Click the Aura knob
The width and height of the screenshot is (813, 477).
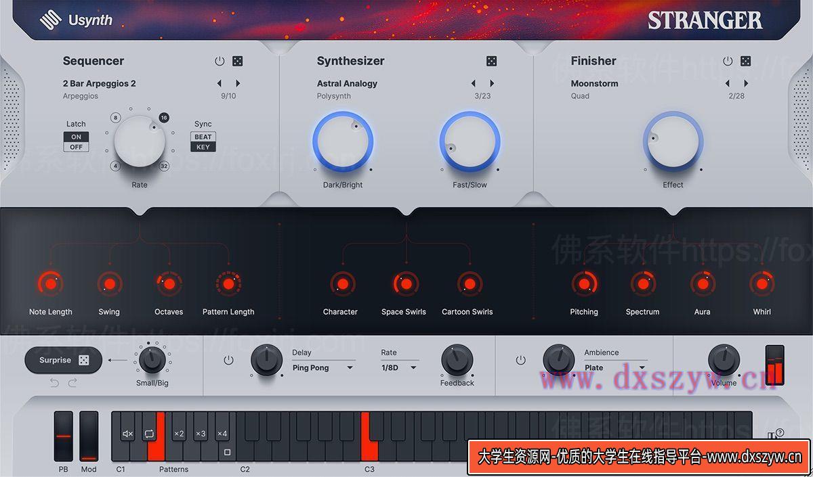coord(703,283)
